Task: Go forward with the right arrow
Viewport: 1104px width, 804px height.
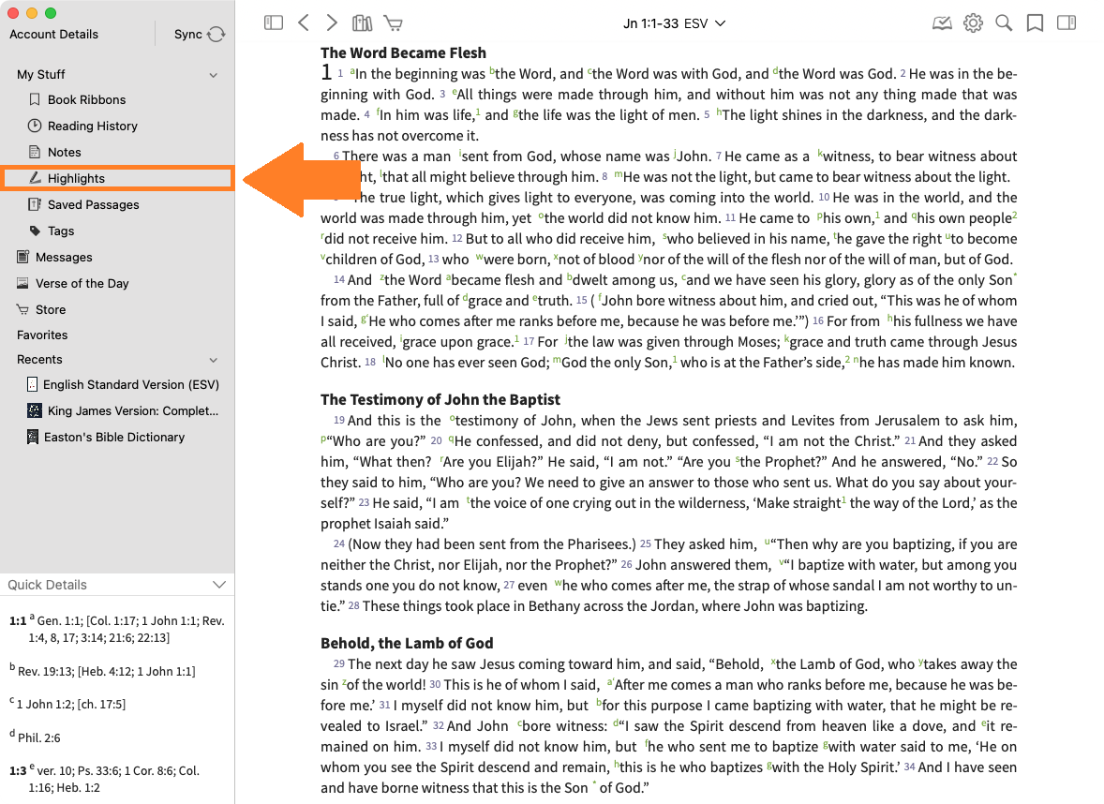Action: point(332,23)
